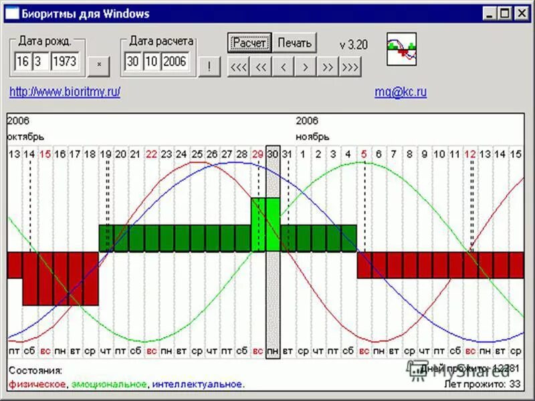
Task: Click the << back navigation button
Action: (261, 67)
